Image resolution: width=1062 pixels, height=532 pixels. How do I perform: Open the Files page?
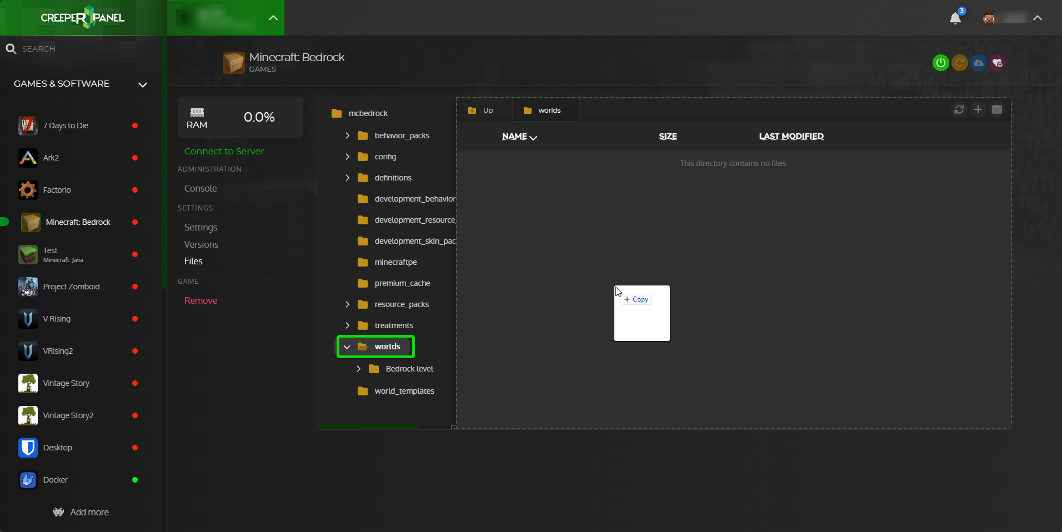(x=193, y=261)
